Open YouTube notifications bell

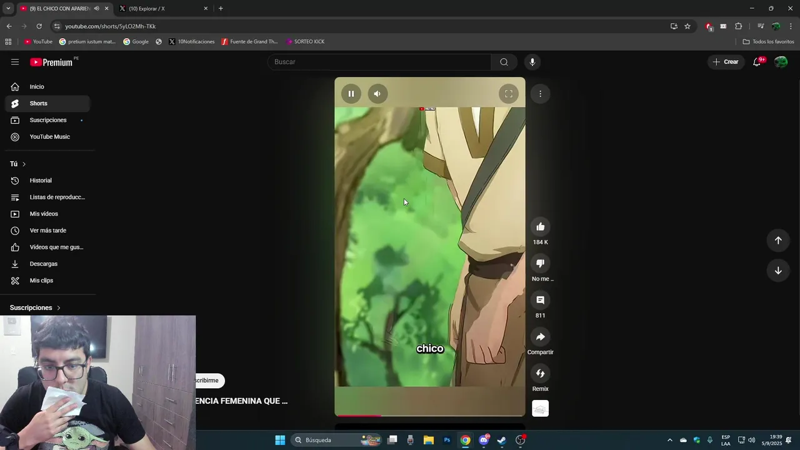pos(757,62)
